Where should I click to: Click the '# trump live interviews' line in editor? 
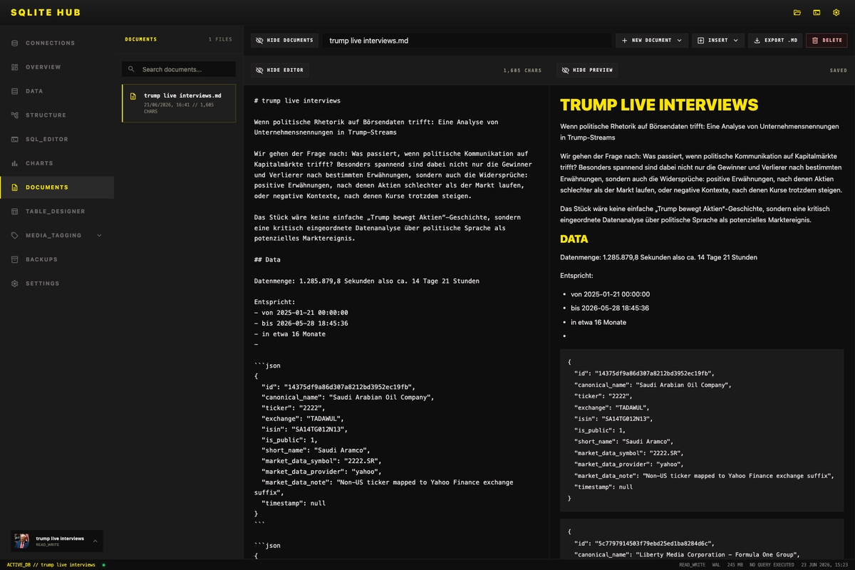pyautogui.click(x=297, y=100)
